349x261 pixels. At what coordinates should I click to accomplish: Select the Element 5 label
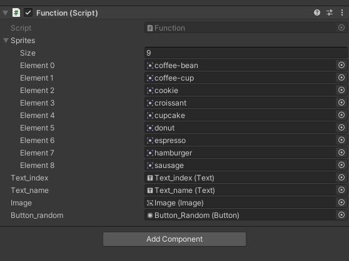37,128
